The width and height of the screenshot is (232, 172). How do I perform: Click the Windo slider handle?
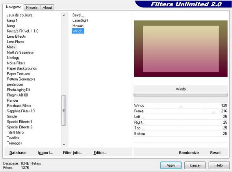pos(181,106)
